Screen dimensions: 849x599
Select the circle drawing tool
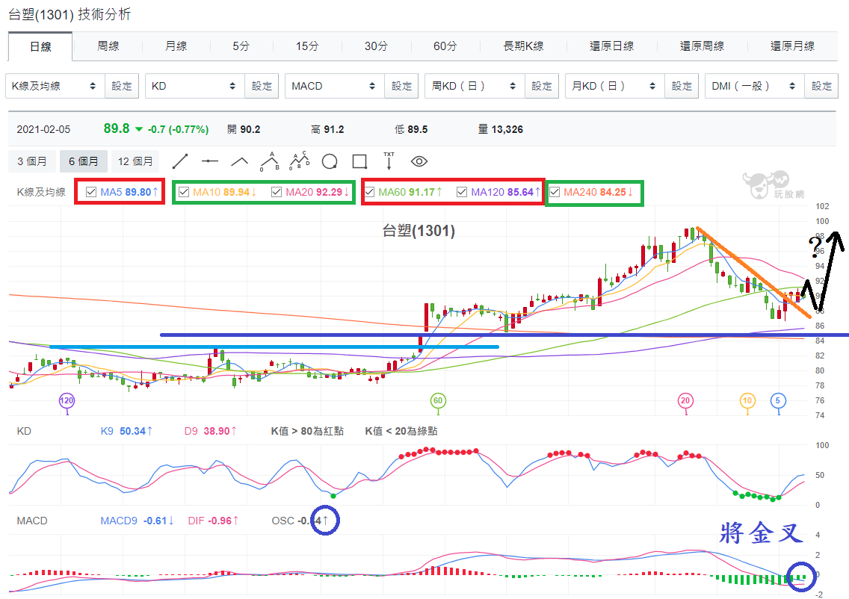tap(330, 161)
